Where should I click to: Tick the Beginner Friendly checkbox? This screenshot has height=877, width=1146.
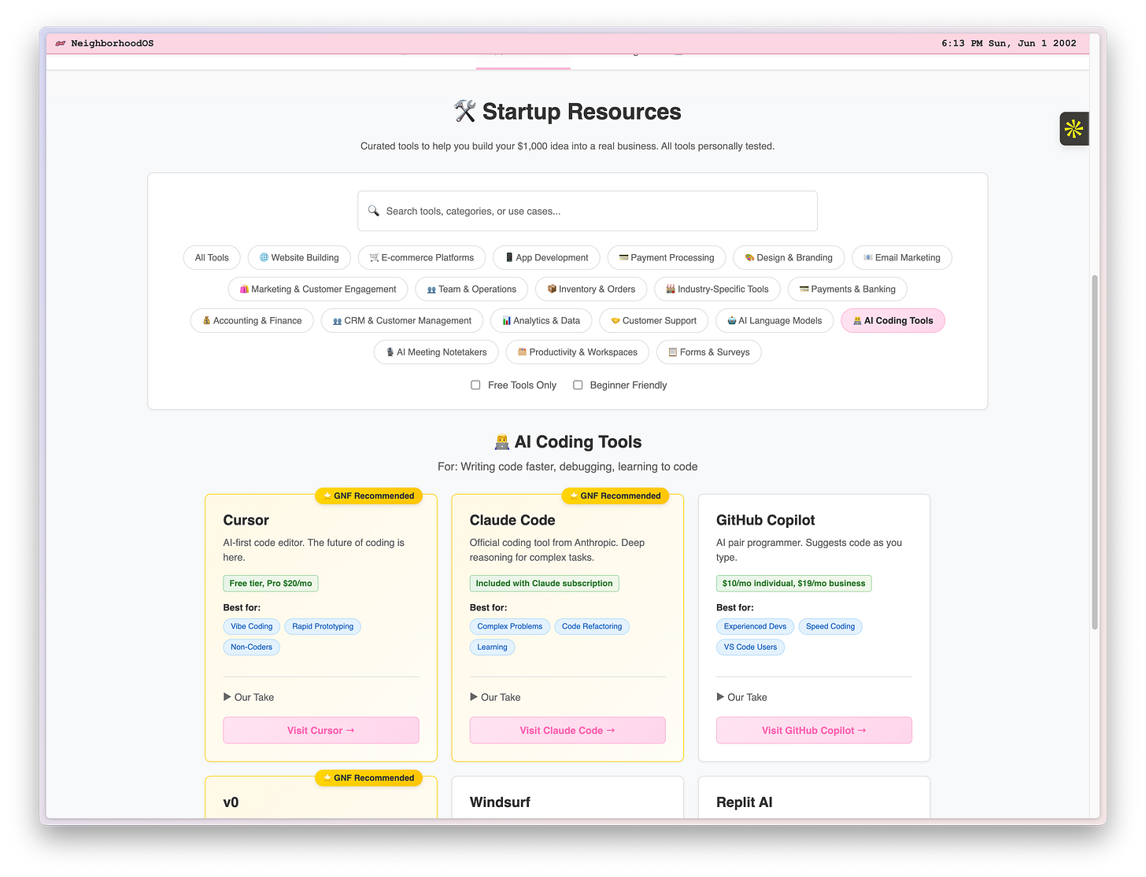point(578,385)
